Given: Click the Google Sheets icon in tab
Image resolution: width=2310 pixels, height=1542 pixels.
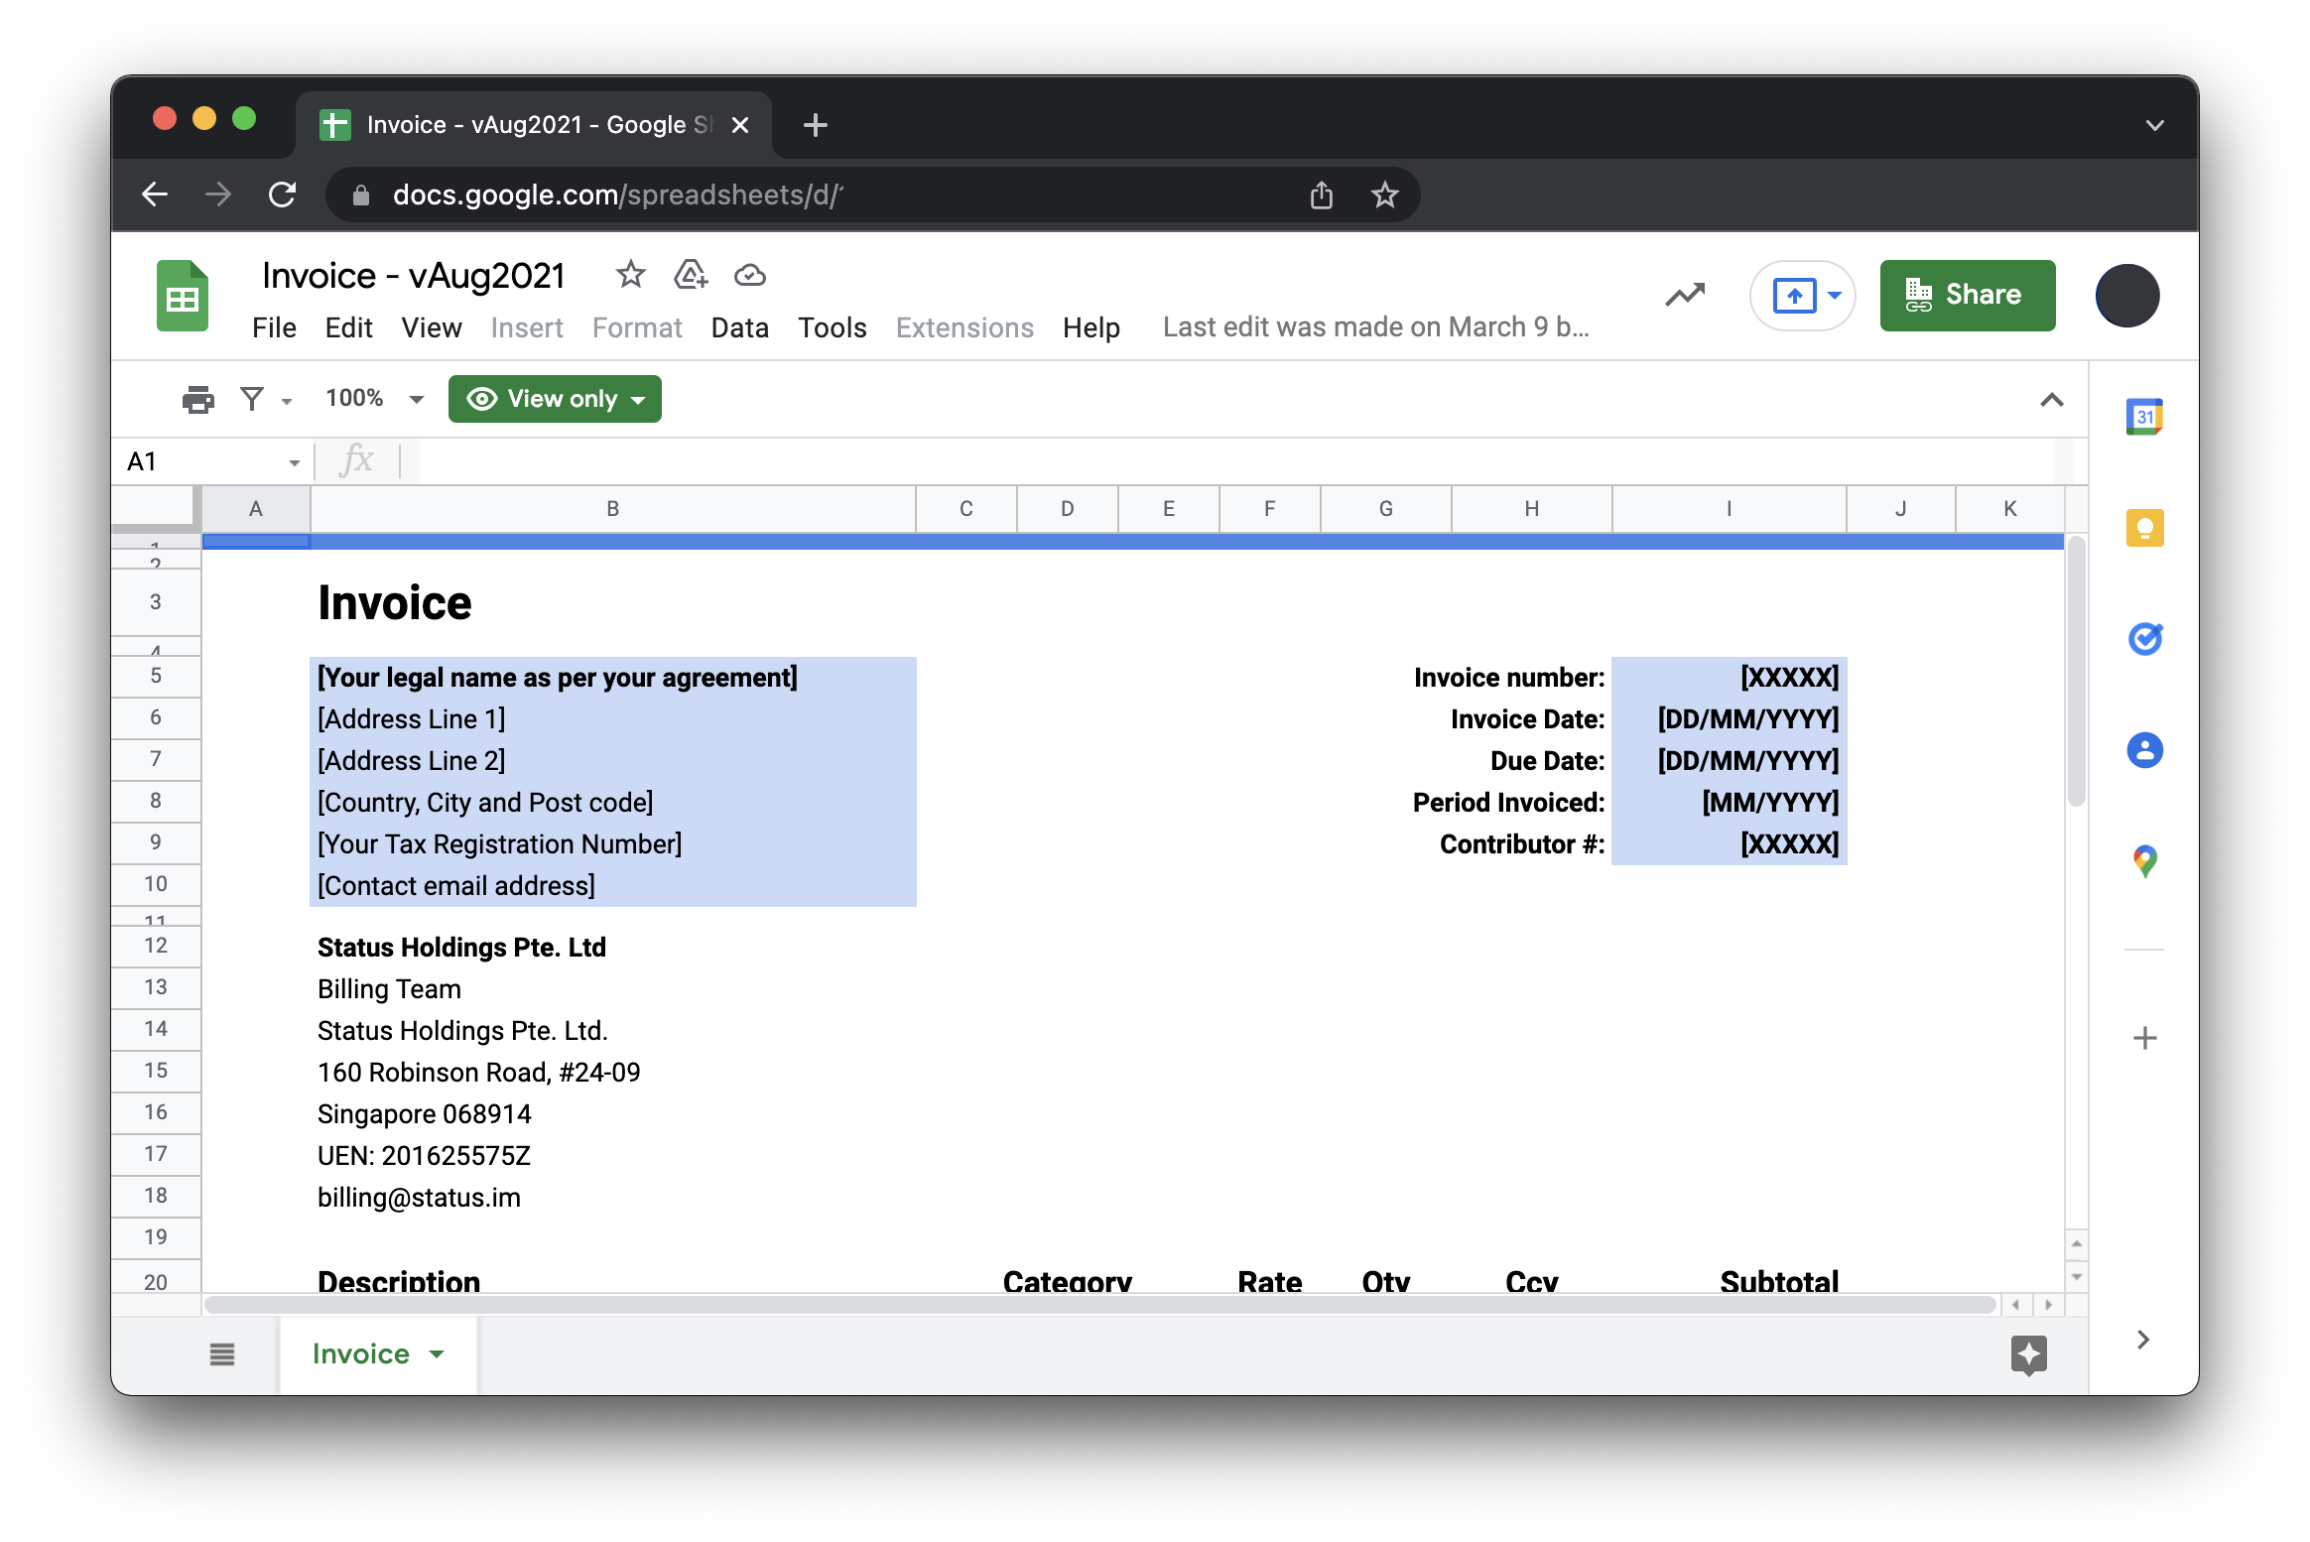Looking at the screenshot, I should pyautogui.click(x=332, y=124).
